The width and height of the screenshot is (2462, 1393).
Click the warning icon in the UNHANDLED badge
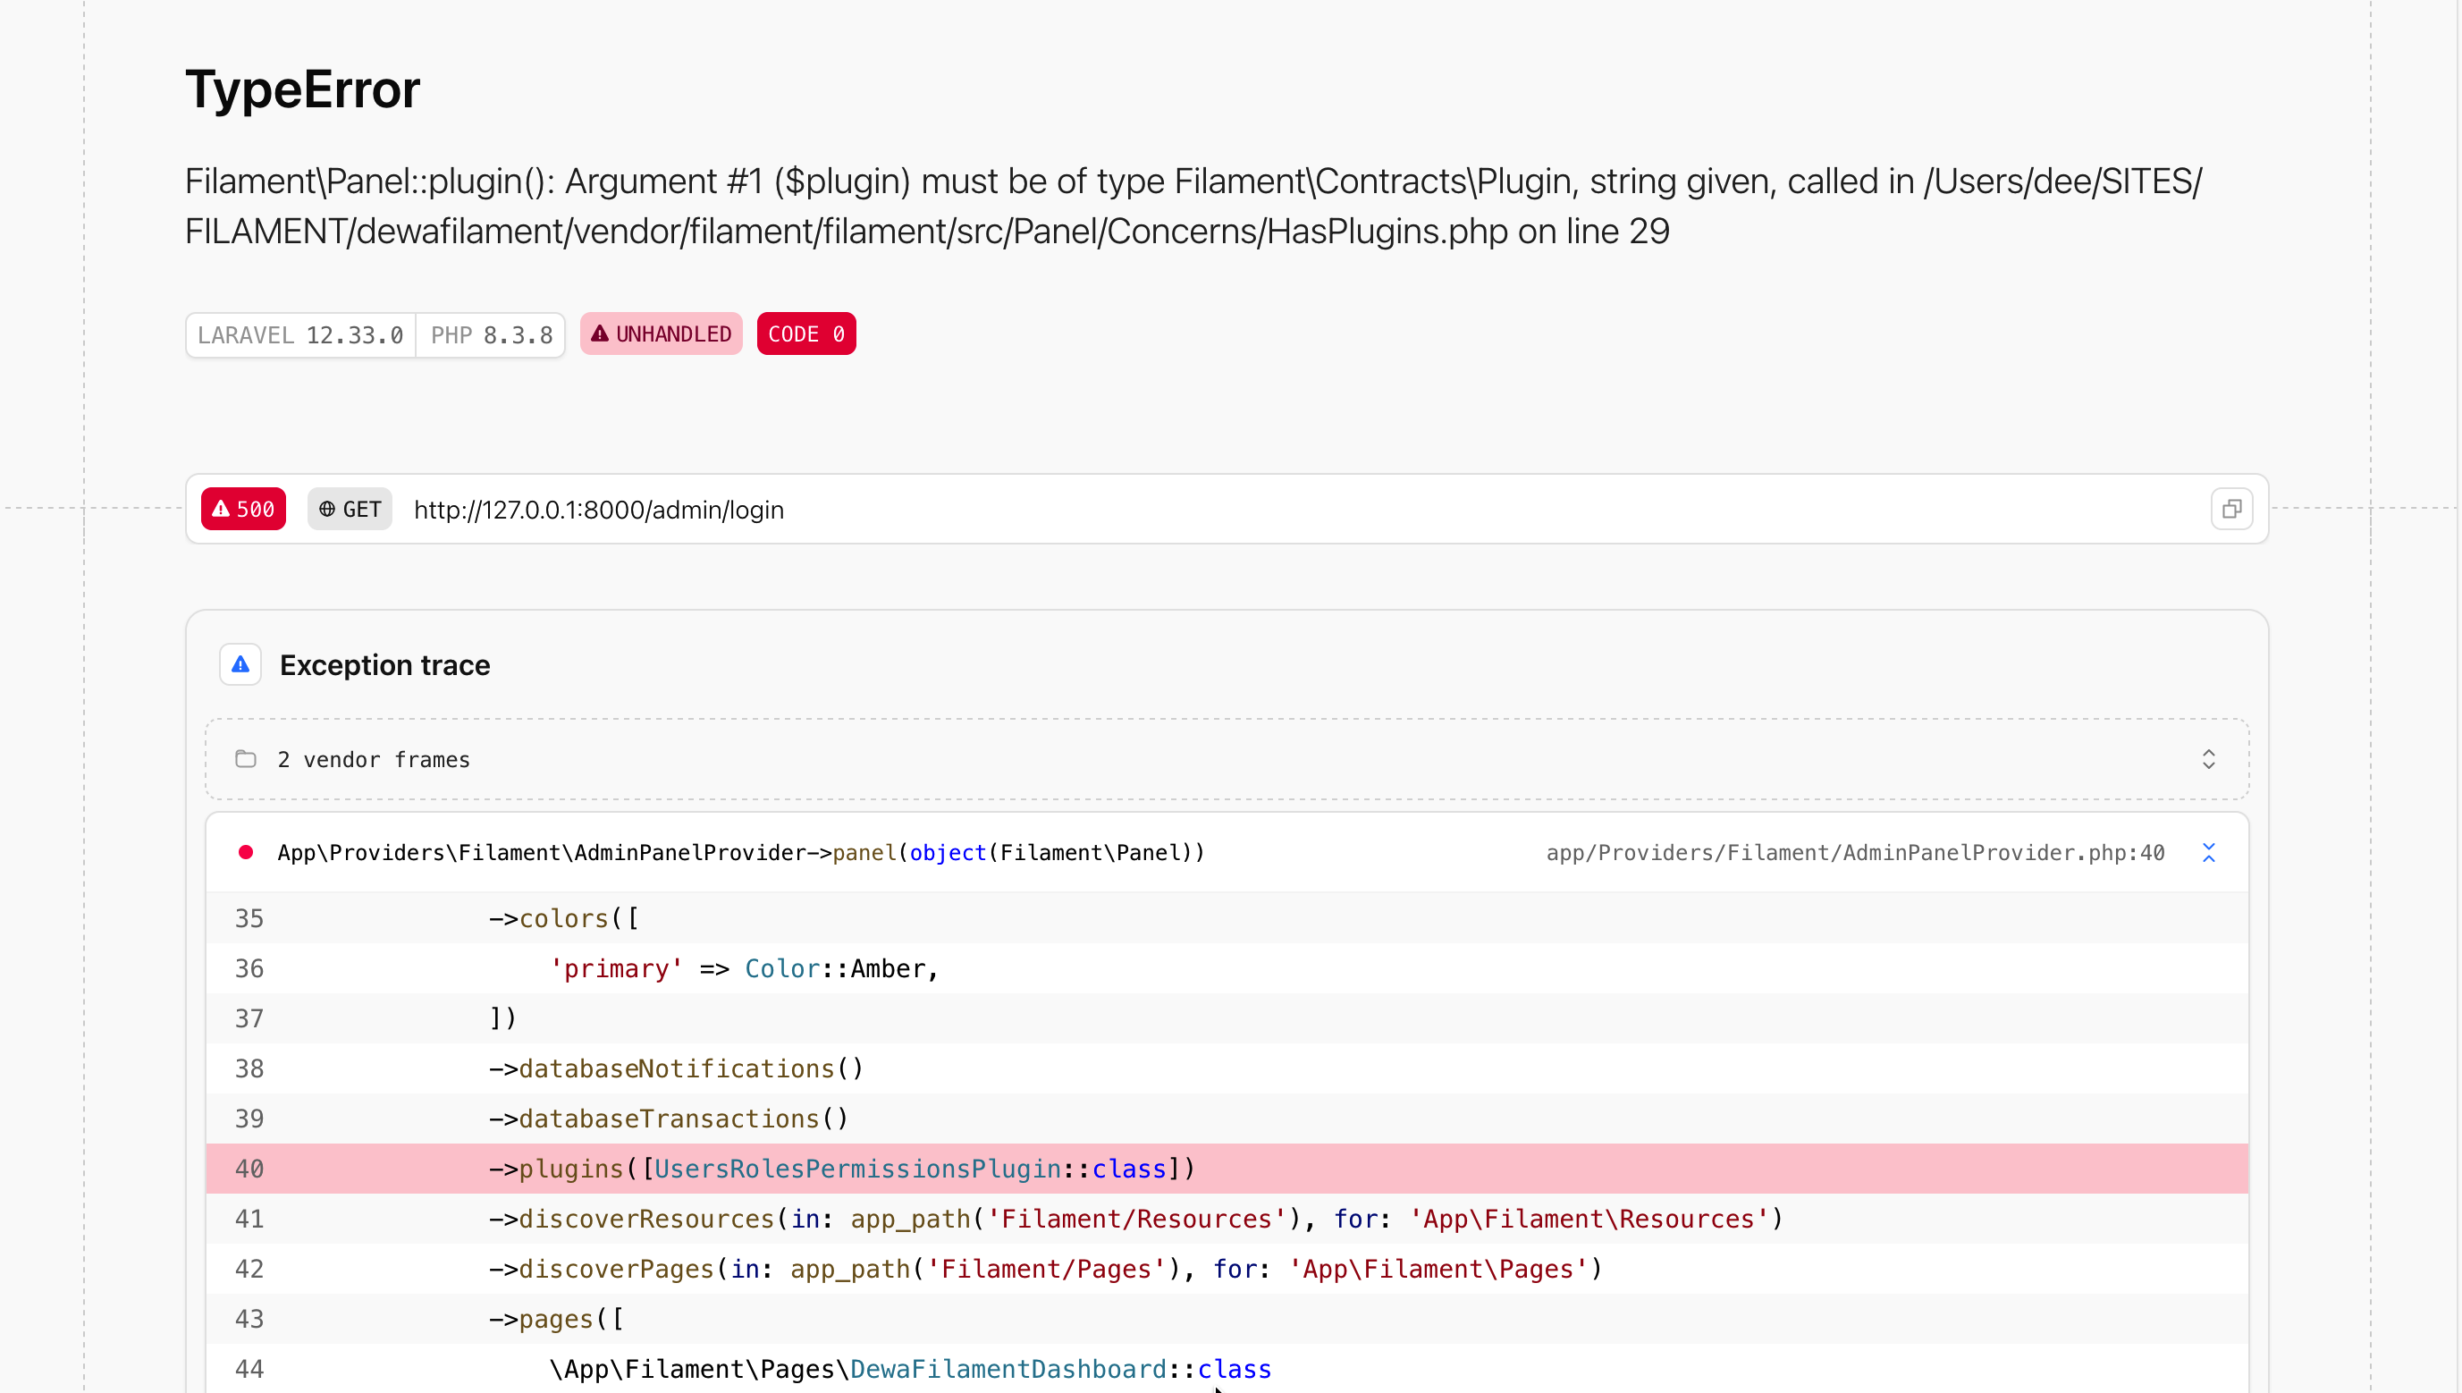(x=599, y=333)
